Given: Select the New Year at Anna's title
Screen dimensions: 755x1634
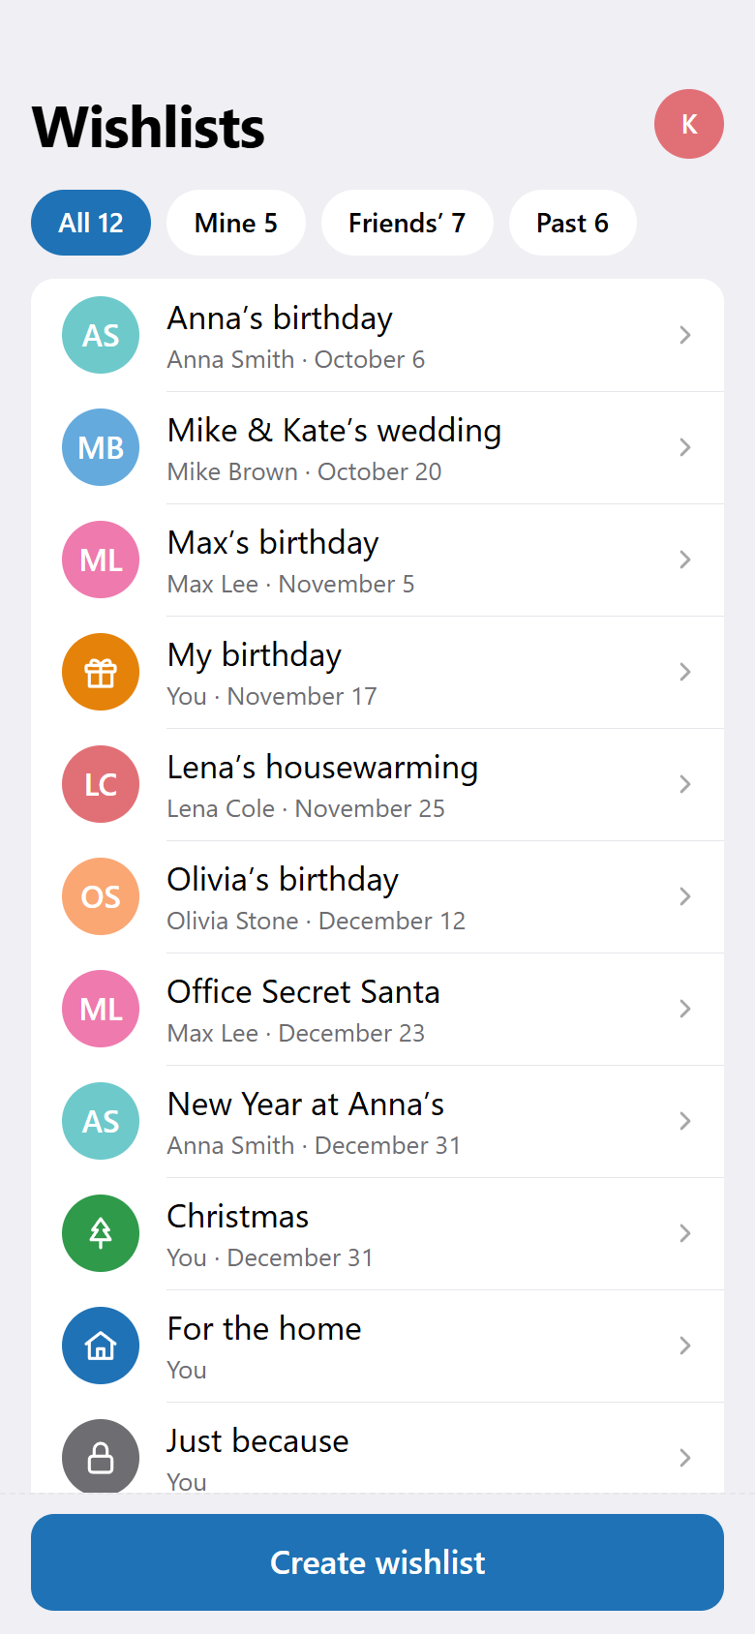Looking at the screenshot, I should click(x=306, y=1104).
